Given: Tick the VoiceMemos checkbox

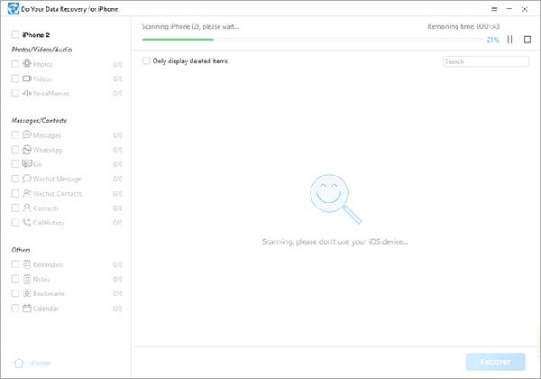Looking at the screenshot, I should 14,93.
